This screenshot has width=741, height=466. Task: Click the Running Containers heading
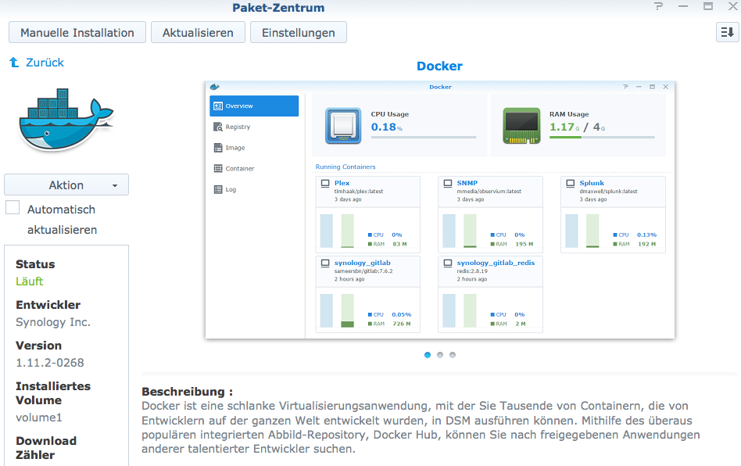(345, 167)
